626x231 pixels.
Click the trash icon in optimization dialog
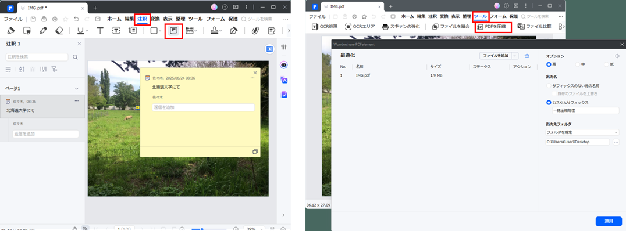coord(527,56)
